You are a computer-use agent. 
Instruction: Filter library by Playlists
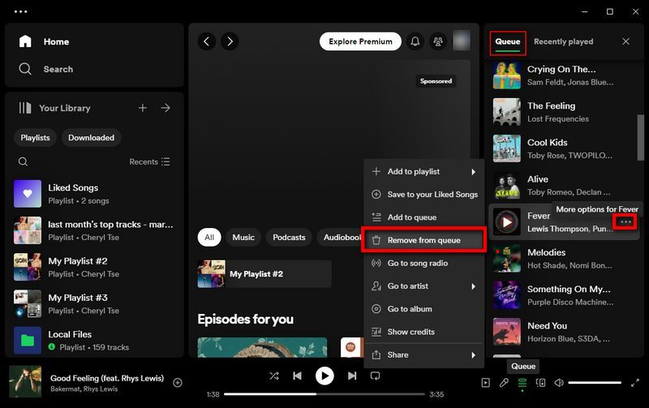point(35,138)
